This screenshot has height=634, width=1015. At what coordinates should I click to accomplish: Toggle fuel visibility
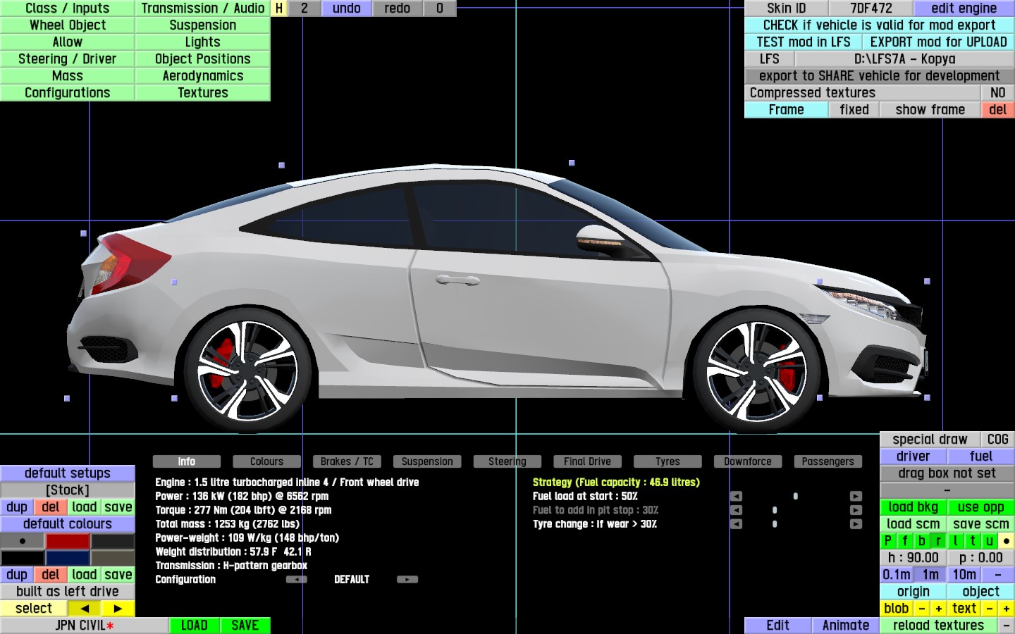[981, 456]
